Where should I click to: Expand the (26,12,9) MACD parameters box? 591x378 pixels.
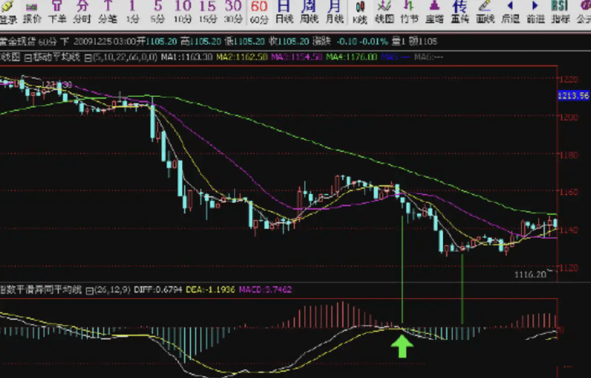click(89, 290)
